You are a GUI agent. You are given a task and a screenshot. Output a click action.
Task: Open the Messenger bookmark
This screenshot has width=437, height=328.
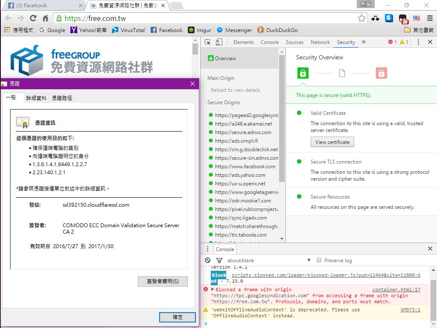234,30
